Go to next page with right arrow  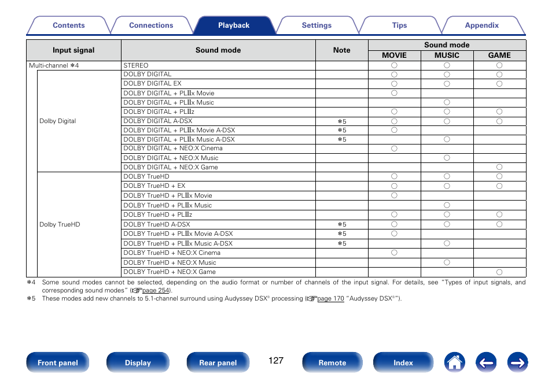[x=517, y=362]
